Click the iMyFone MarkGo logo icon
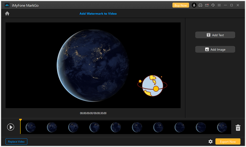The height and width of the screenshot is (147, 246). point(7,5)
